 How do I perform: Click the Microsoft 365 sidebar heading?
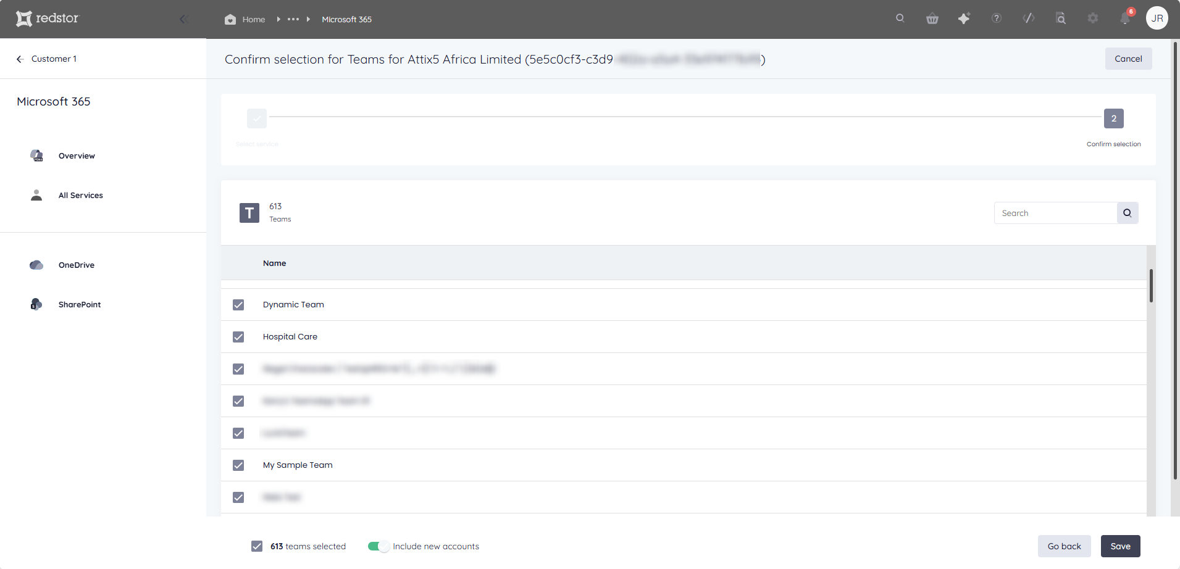pos(54,101)
